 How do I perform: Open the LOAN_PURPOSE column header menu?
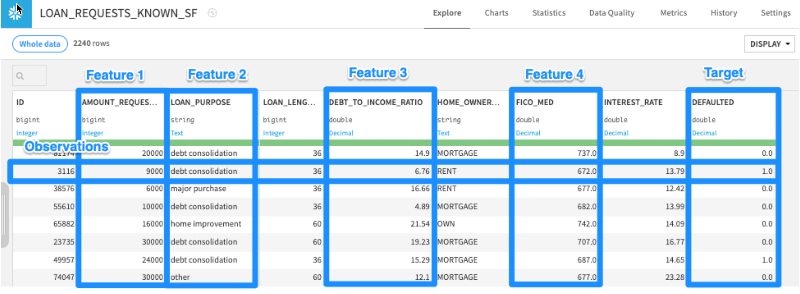(200, 102)
